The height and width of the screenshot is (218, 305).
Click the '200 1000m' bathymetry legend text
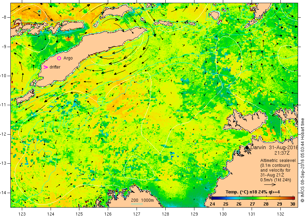(142, 200)
